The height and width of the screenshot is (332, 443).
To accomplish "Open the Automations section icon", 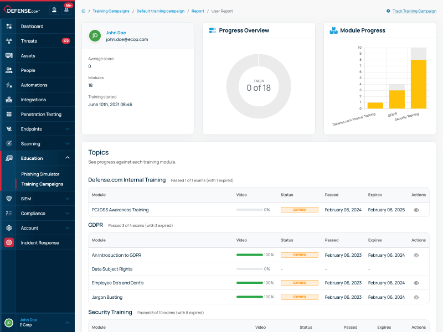I will tap(8, 85).
